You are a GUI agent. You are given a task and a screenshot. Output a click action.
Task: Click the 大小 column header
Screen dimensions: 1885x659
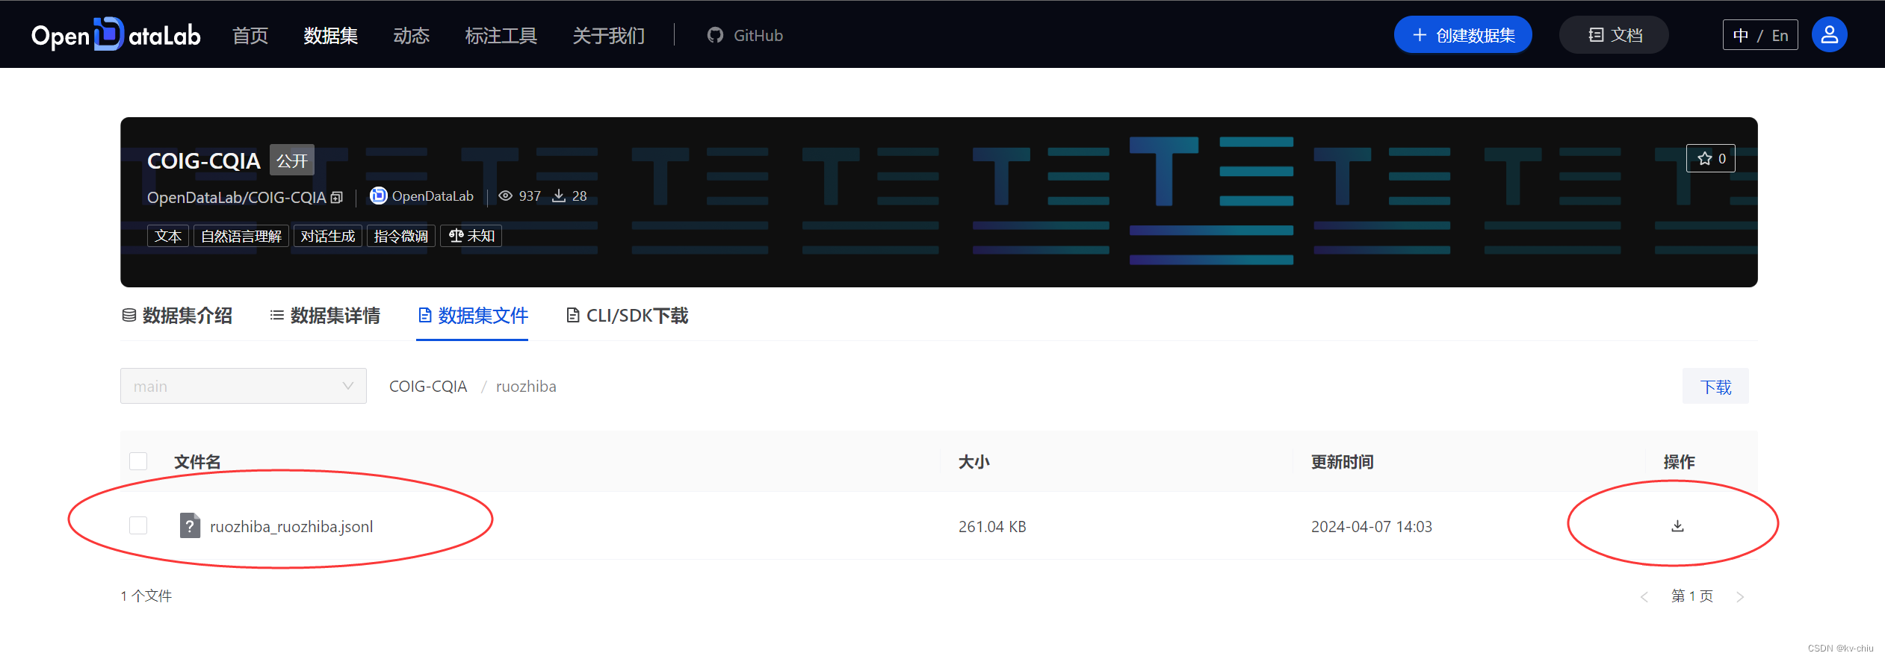pyautogui.click(x=974, y=462)
